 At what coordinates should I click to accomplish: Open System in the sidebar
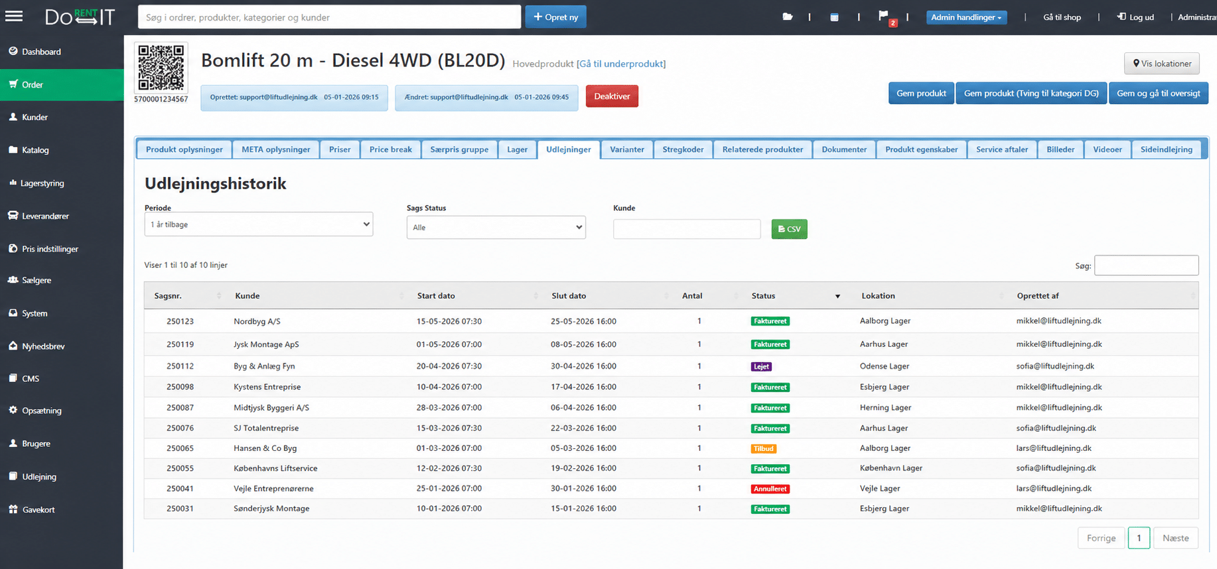62,314
